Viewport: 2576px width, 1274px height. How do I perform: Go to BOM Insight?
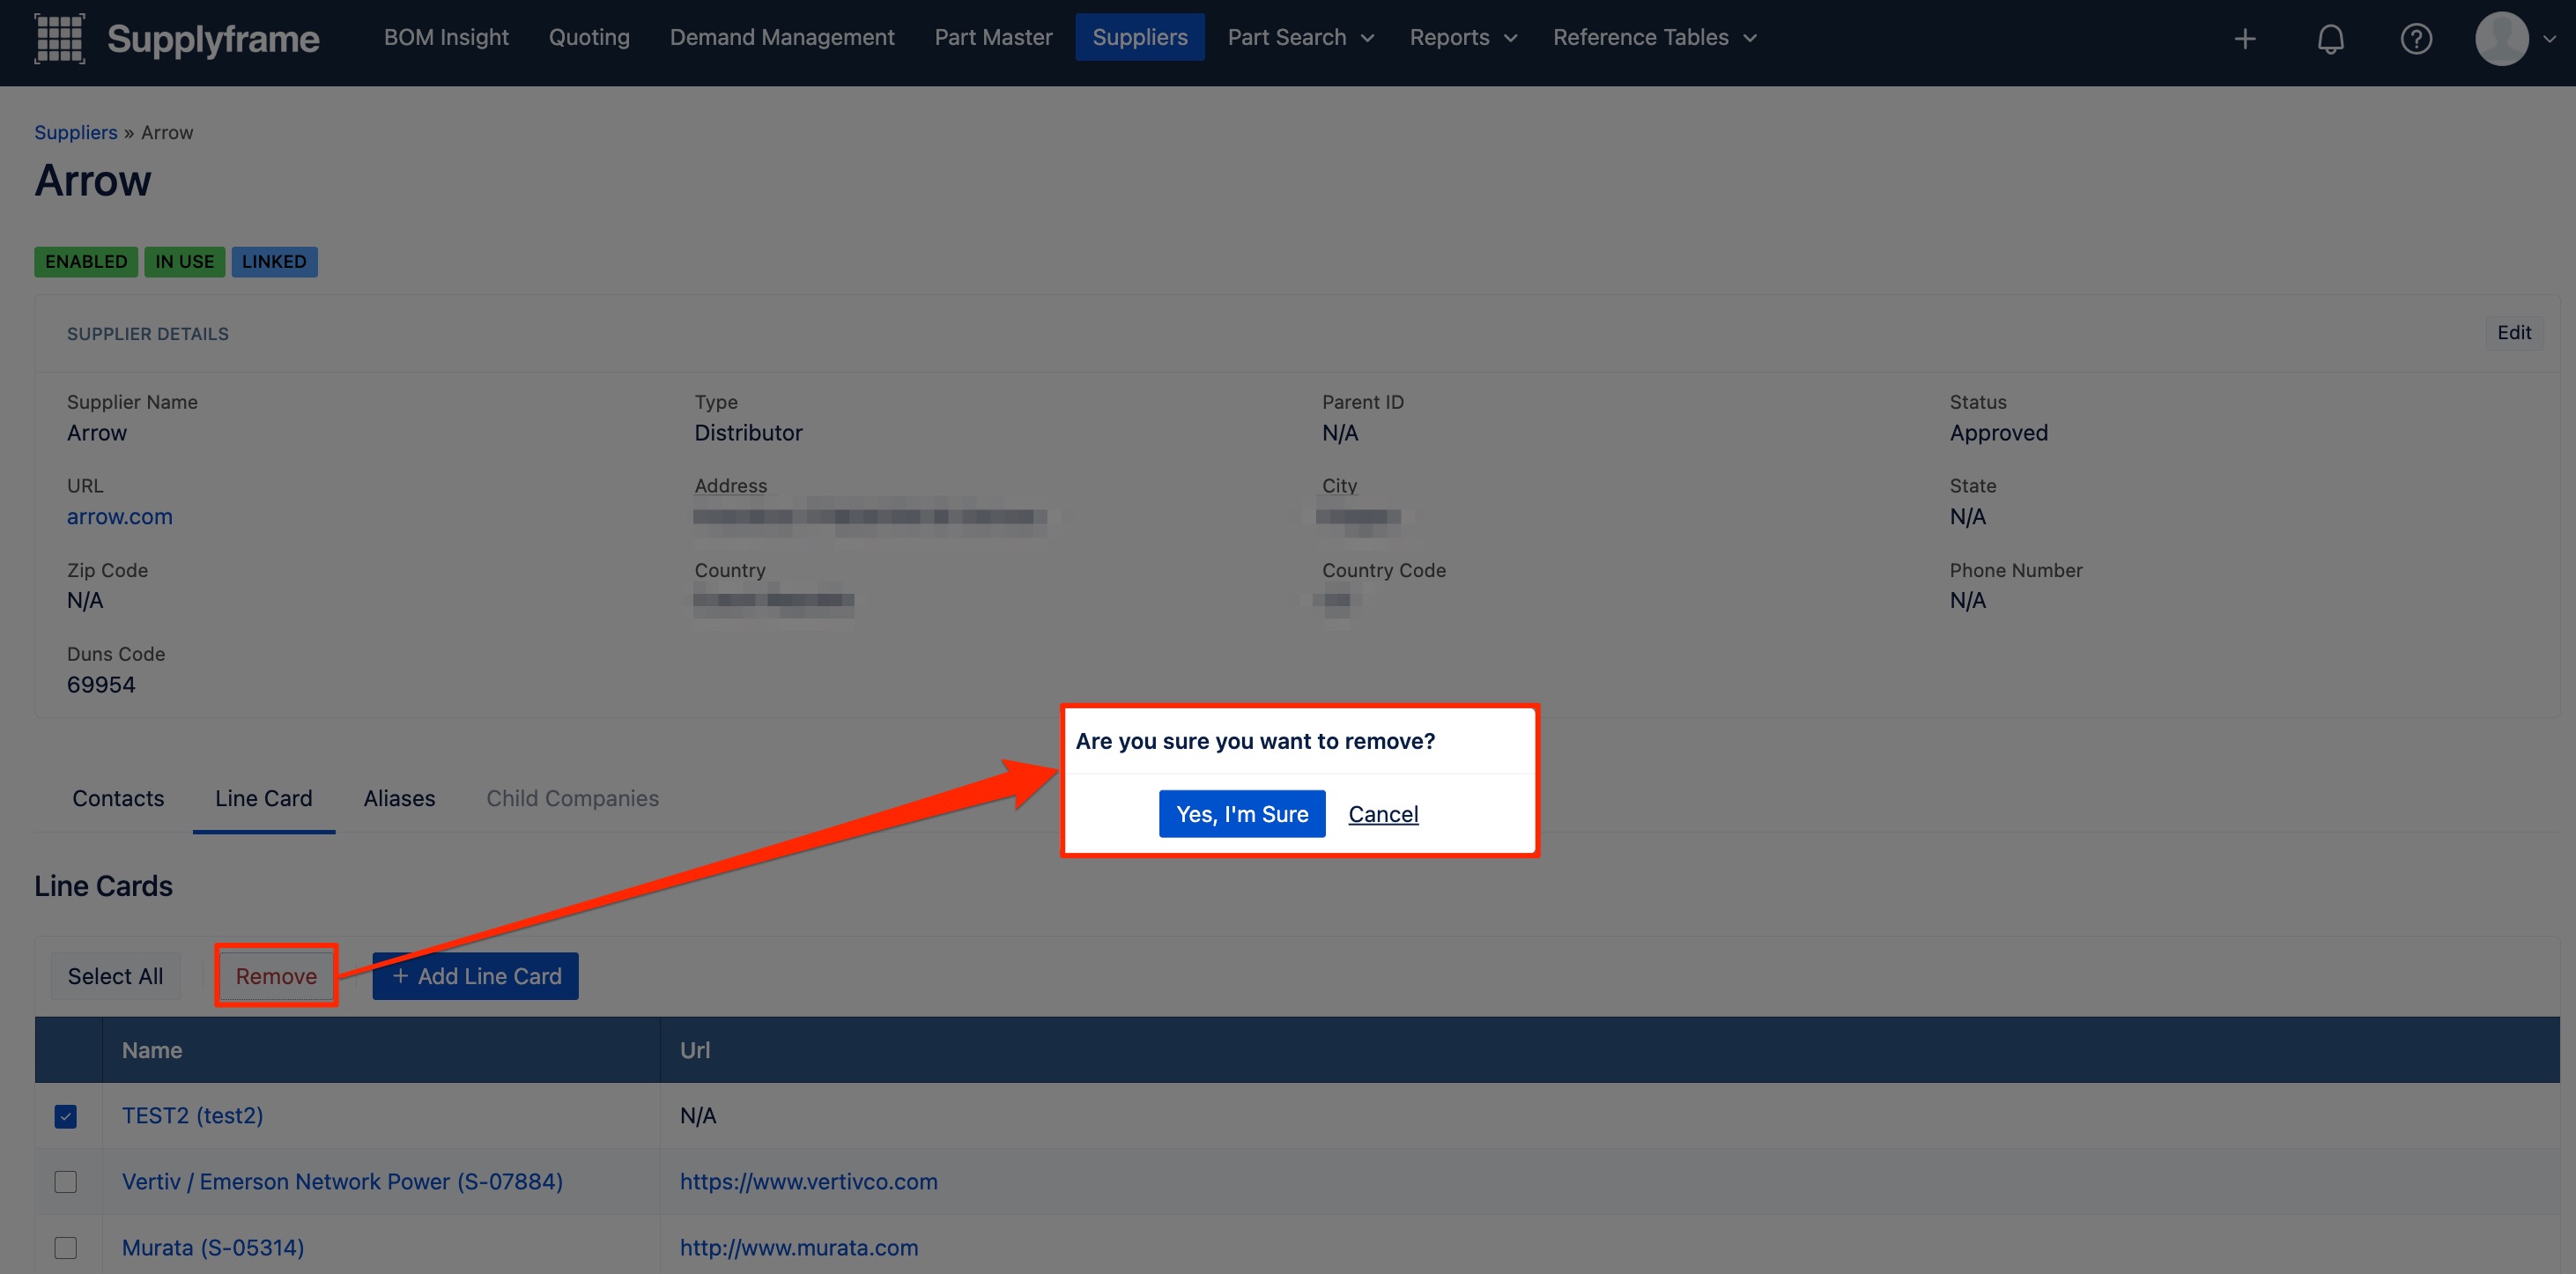(446, 37)
